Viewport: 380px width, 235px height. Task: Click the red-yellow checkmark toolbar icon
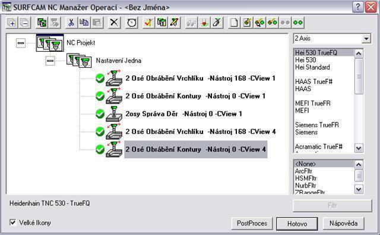point(149,23)
